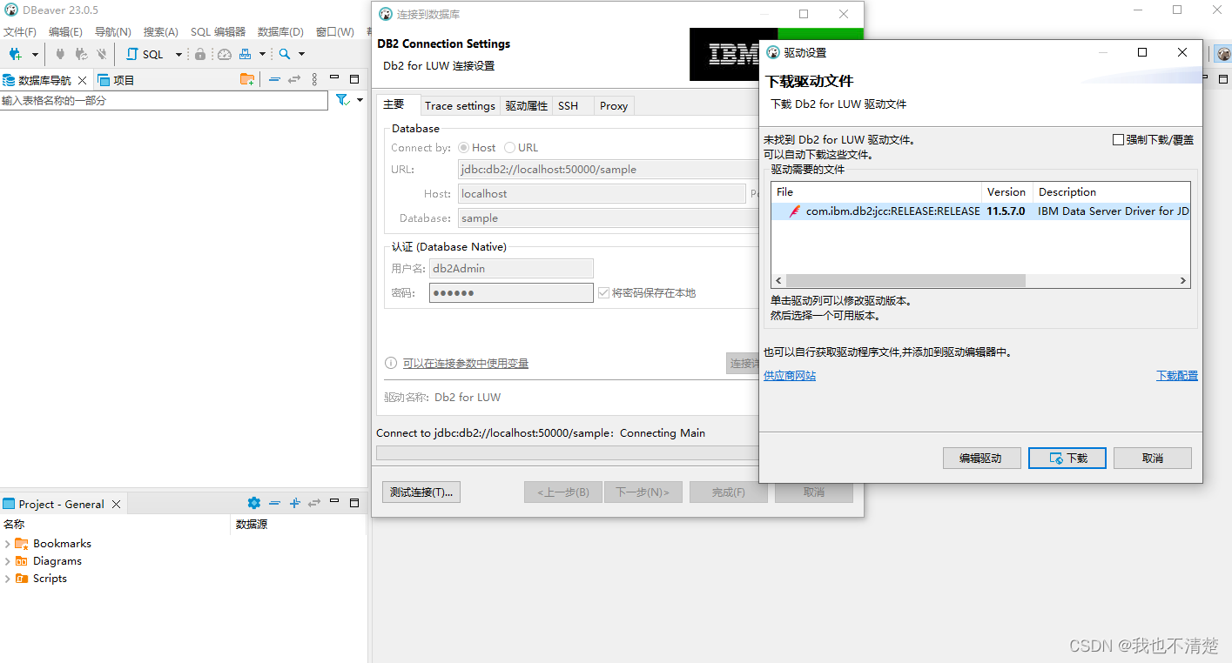Viewport: 1232px width, 663px height.
Task: Click the driver file list horizontal scrollbar
Action: (x=905, y=280)
